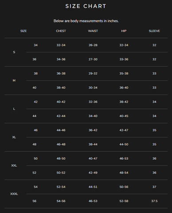The width and height of the screenshot is (172, 213).
Task: Select chest measurement 36-38
Action: [x=61, y=74]
